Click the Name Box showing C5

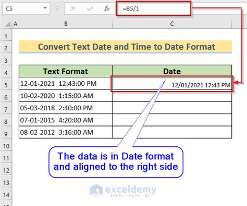26,8
